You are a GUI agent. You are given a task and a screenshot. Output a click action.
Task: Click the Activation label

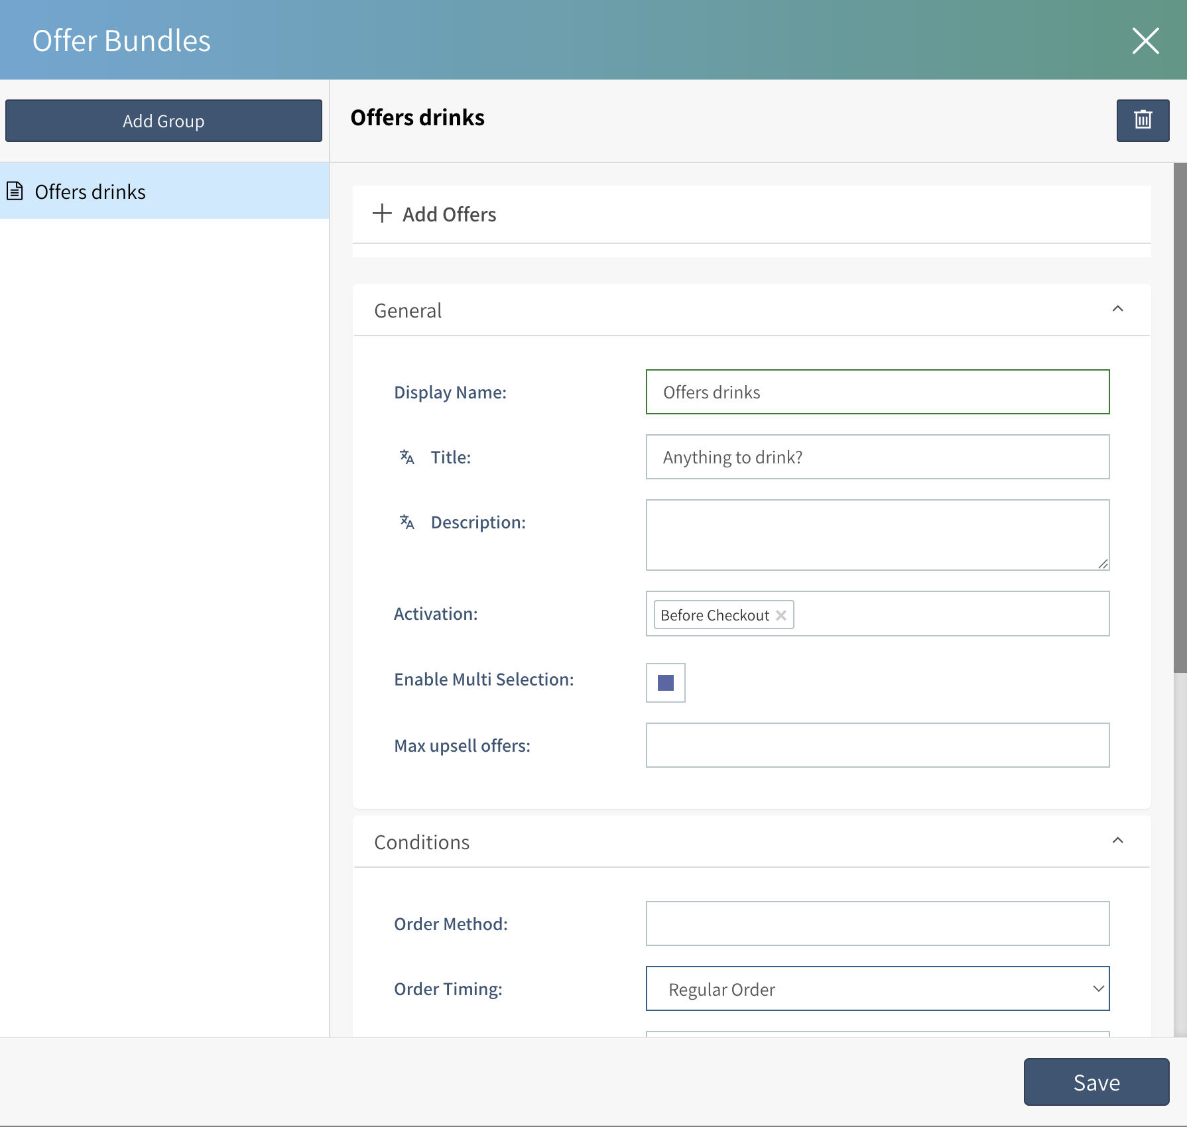[x=436, y=614]
